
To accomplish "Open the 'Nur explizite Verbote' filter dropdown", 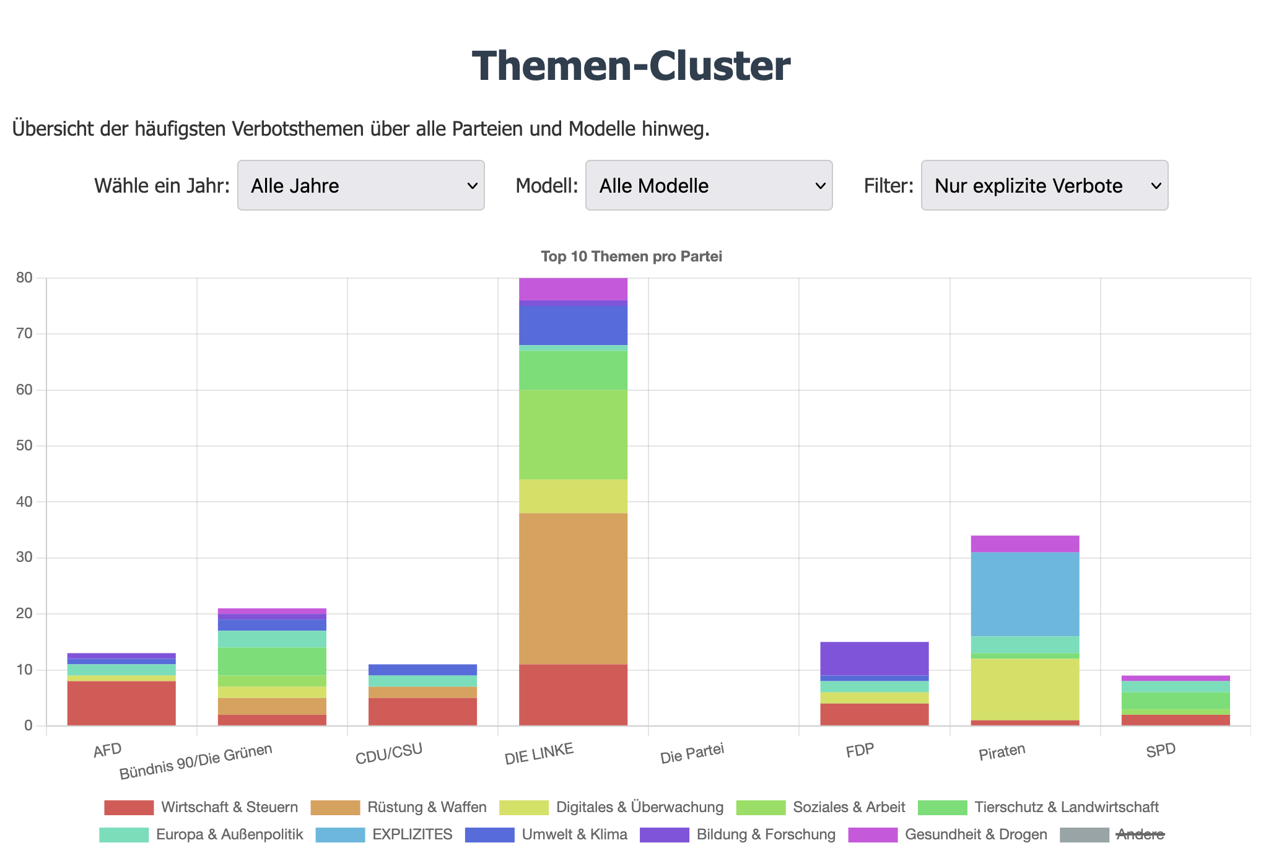I will click(1044, 186).
